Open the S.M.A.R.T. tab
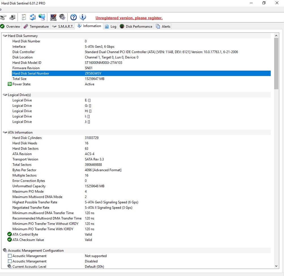The image size is (284, 276). pos(63,26)
